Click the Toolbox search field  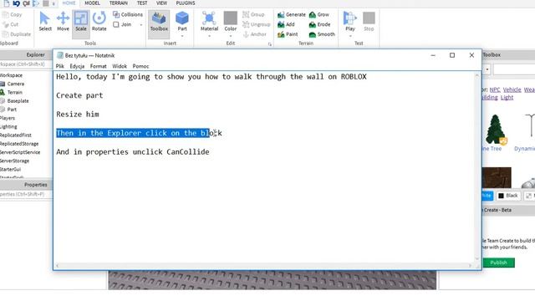514,69
